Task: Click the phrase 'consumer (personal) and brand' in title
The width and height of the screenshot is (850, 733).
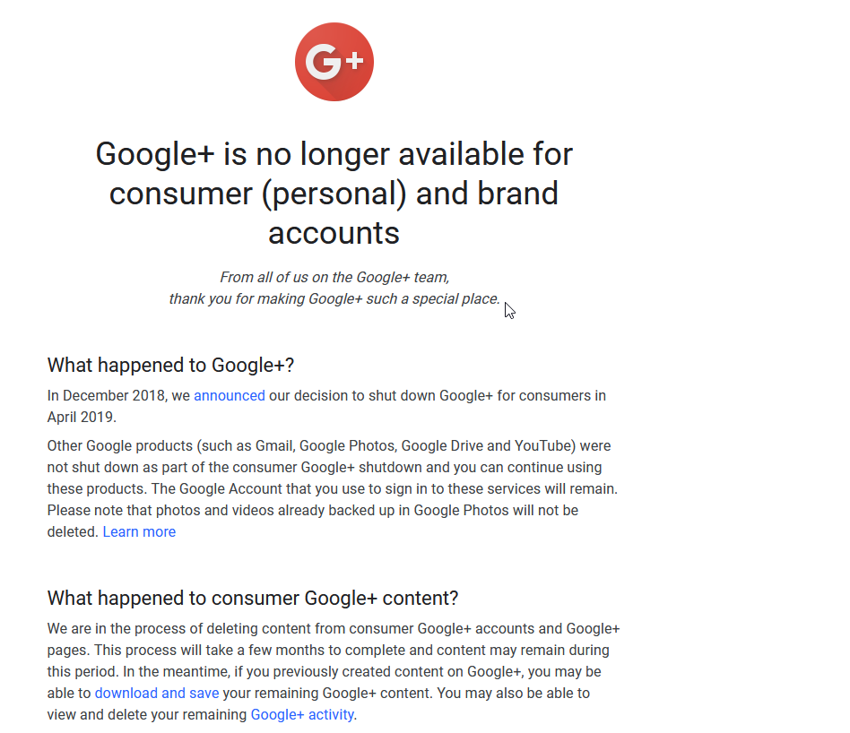Action: point(334,194)
